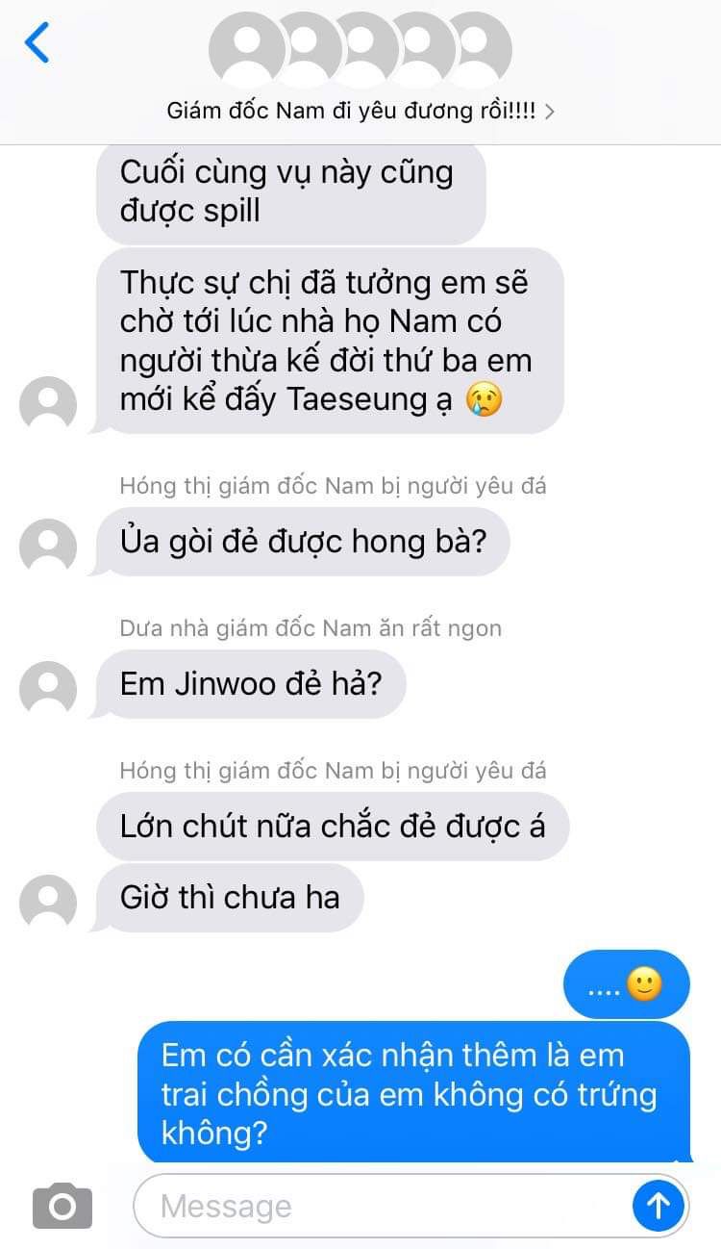Tap the center group avatar in header
The image size is (721, 1249).
360,49
